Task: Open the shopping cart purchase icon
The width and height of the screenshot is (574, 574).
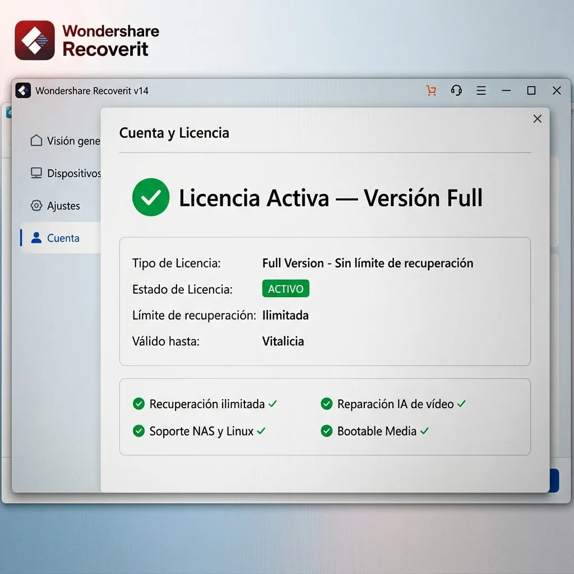Action: (431, 90)
